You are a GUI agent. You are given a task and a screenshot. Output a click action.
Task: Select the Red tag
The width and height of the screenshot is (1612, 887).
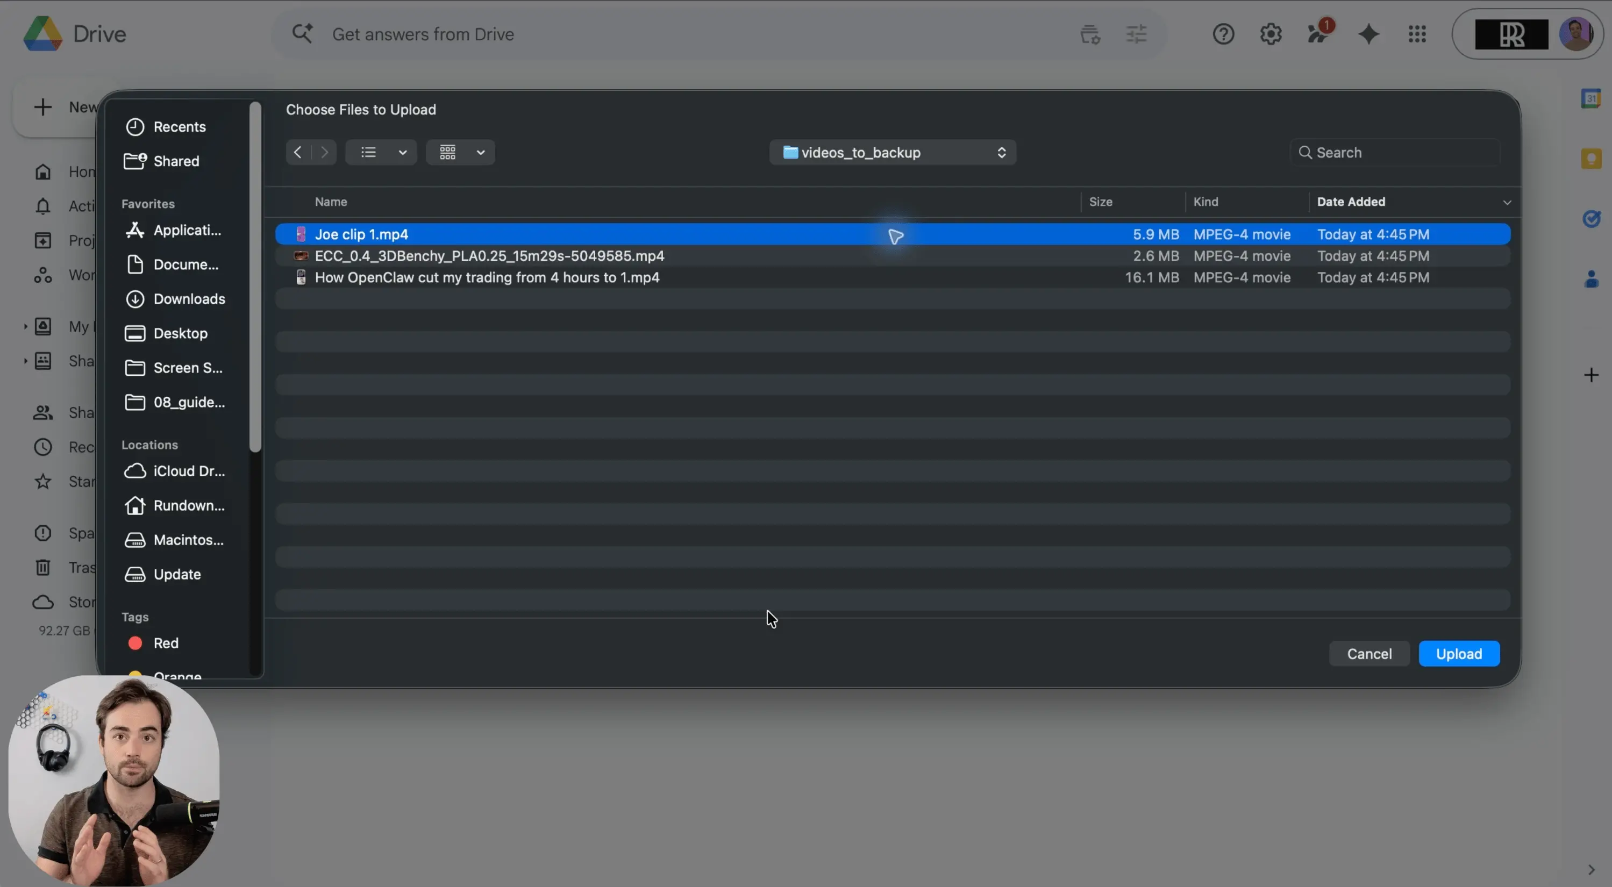165,643
